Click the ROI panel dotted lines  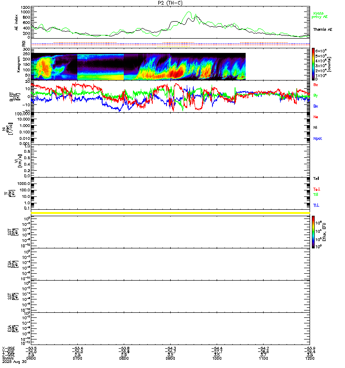coord(170,44)
